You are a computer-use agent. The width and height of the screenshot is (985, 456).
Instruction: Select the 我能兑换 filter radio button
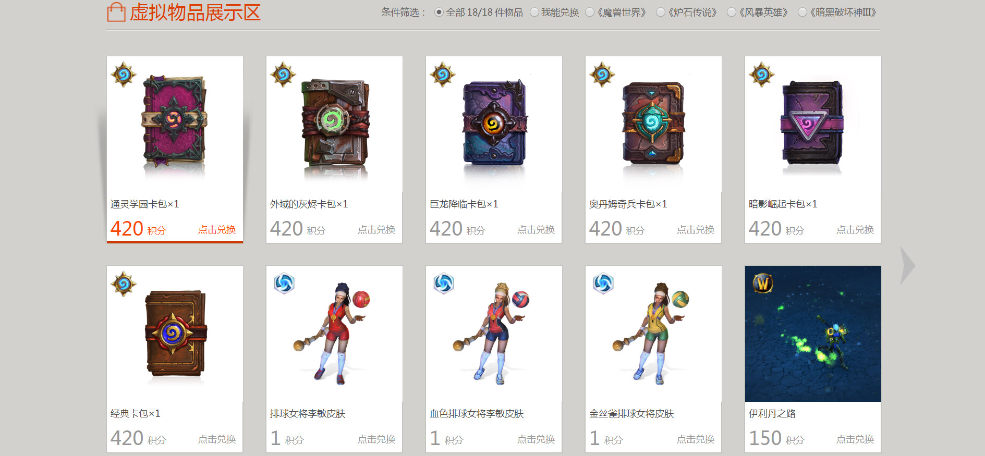click(534, 12)
